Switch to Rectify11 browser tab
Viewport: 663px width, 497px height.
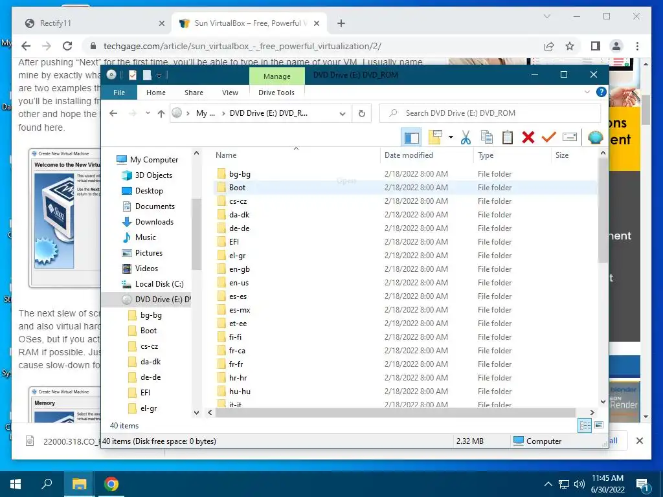click(93, 23)
